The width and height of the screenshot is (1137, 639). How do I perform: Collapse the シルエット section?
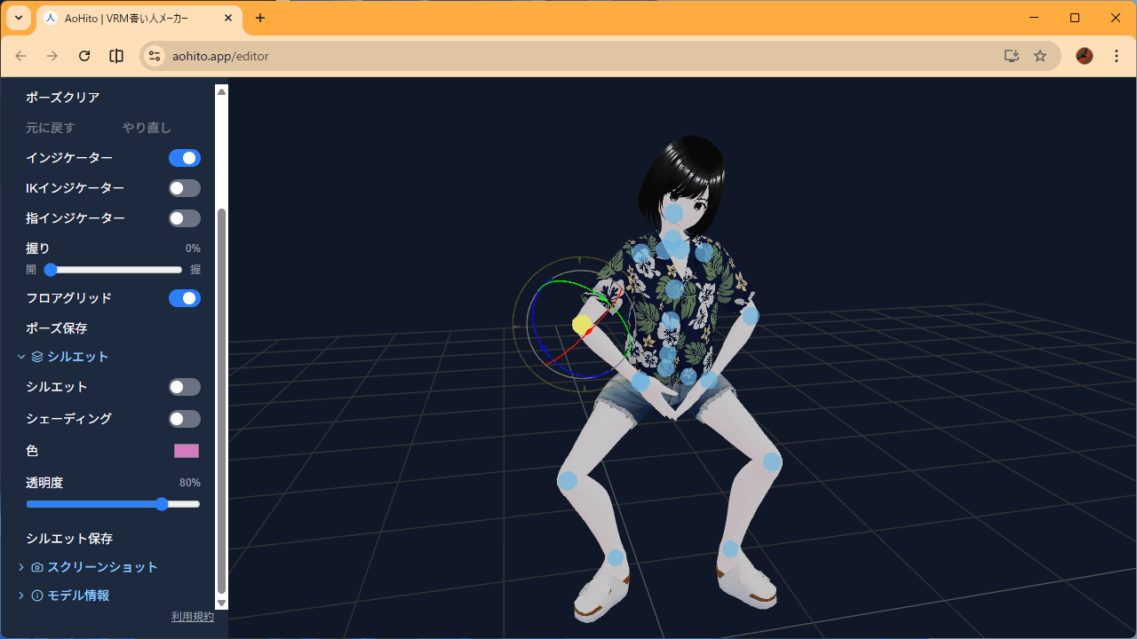20,356
